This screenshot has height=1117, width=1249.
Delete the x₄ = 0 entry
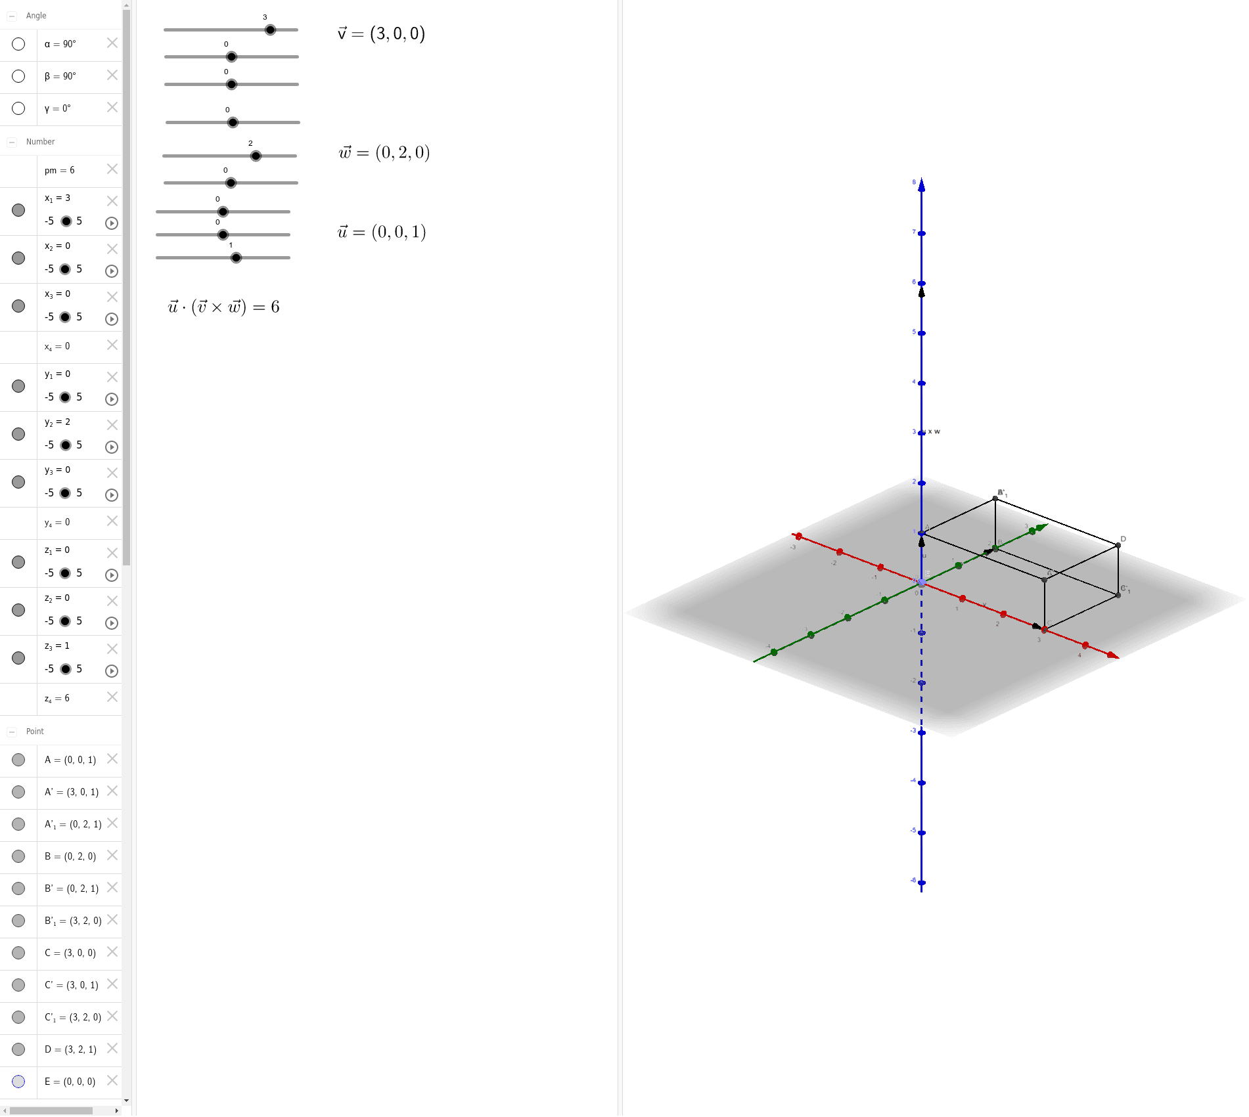pyautogui.click(x=112, y=345)
